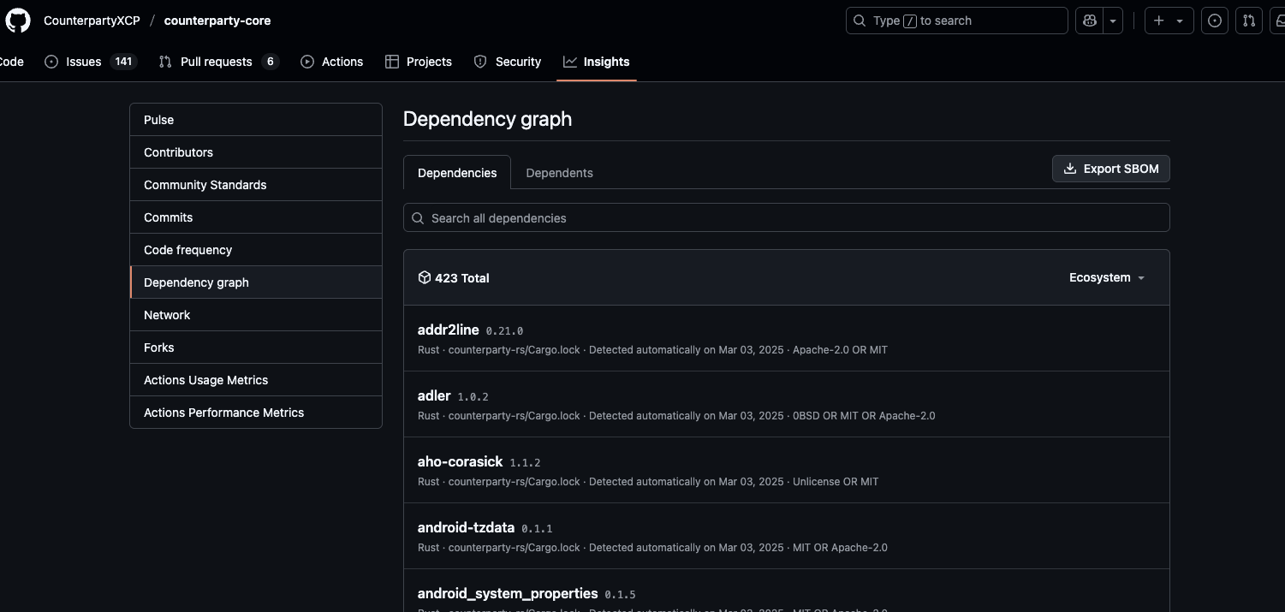Click the search magnifier in top bar
The image size is (1285, 612).
click(860, 21)
